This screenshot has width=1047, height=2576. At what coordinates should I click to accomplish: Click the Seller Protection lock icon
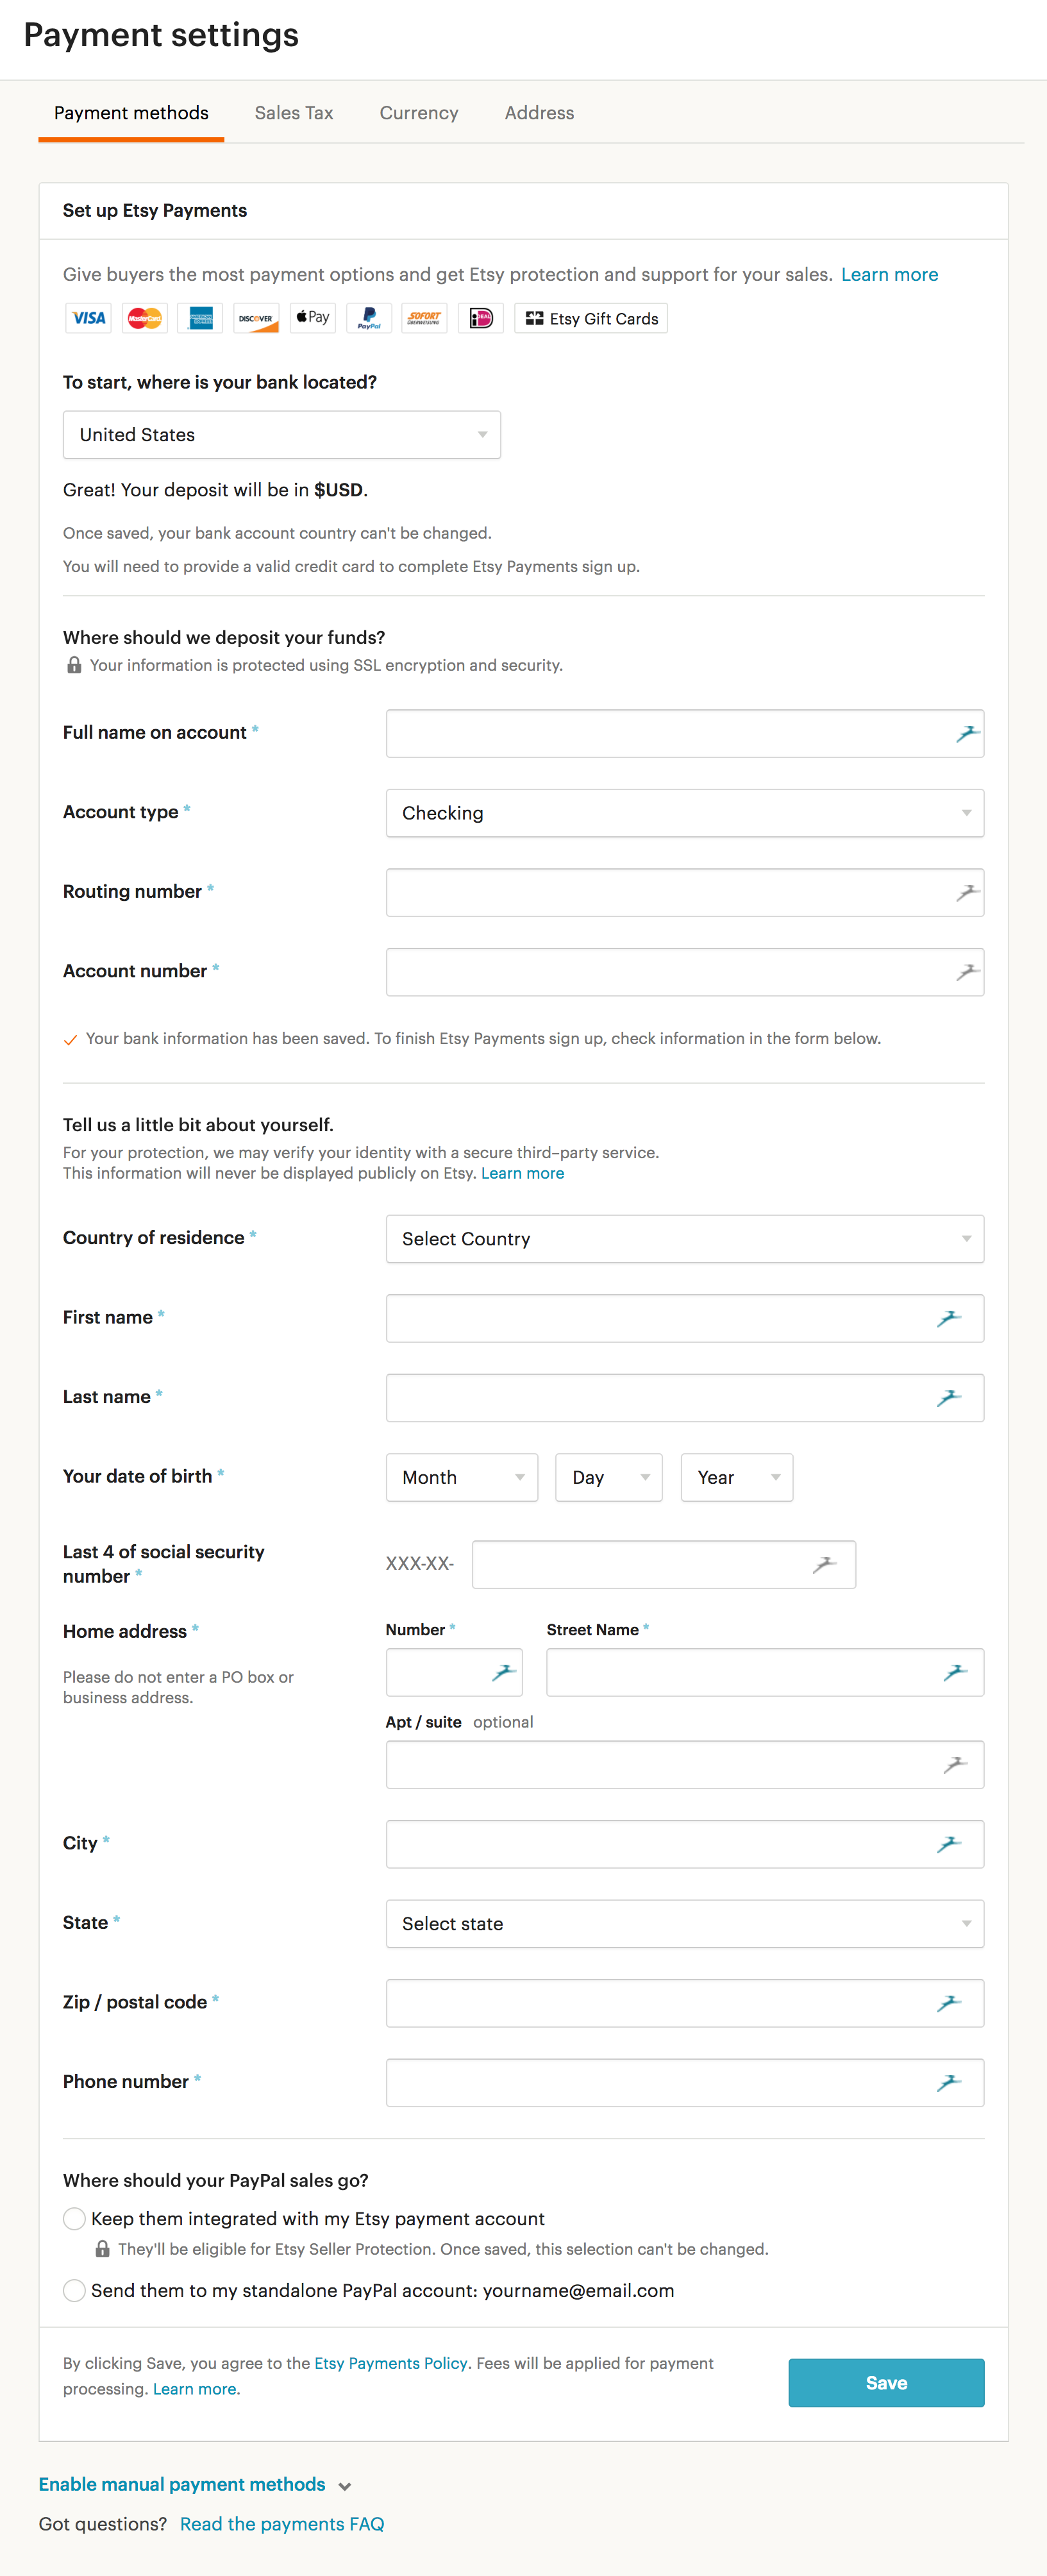(x=102, y=2249)
